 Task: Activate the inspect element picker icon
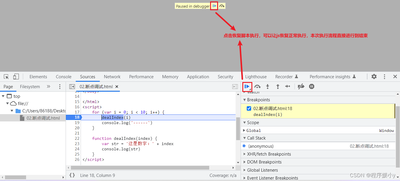[6, 77]
